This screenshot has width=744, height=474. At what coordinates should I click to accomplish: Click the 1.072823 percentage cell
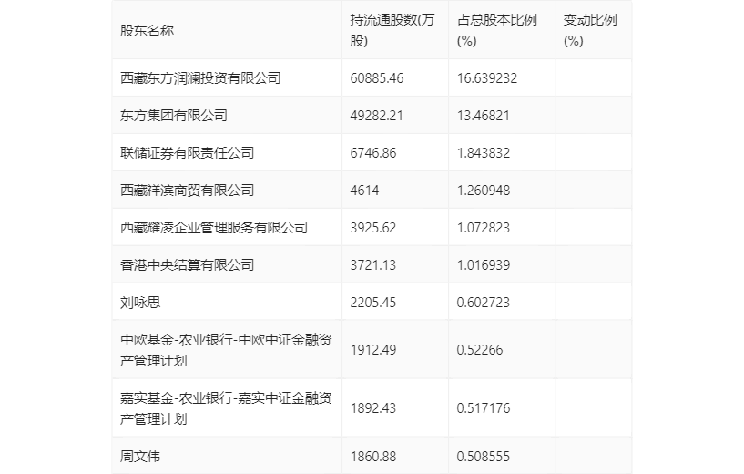pos(483,228)
